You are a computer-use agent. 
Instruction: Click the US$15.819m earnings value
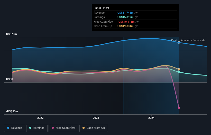125,17
